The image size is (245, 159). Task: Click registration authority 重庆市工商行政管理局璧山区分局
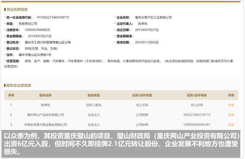click(x=48, y=42)
